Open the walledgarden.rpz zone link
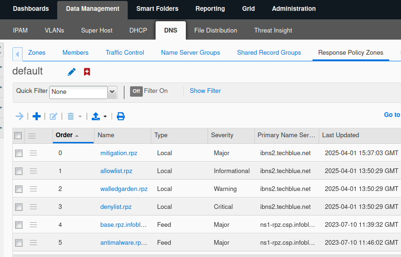 pos(124,189)
